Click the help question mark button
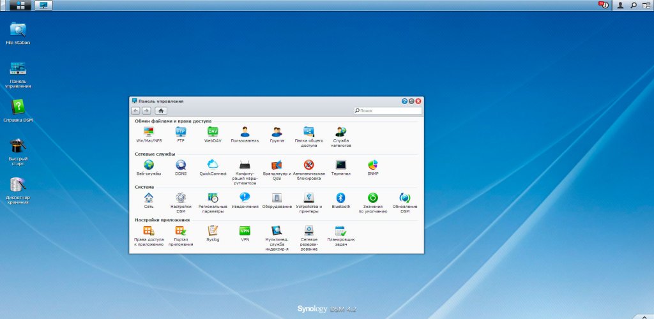Image resolution: width=654 pixels, height=319 pixels. tap(404, 101)
